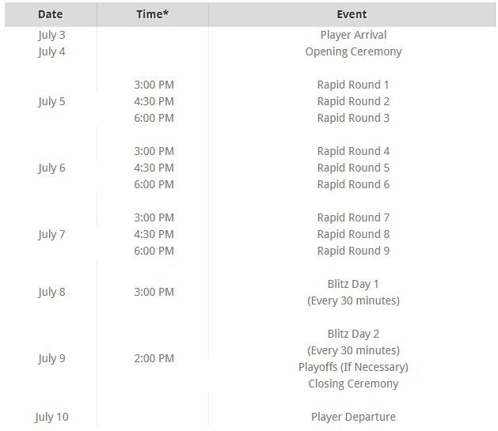Select the Rapid Round 1 entry
Image resolution: width=498 pixels, height=431 pixels.
[353, 85]
